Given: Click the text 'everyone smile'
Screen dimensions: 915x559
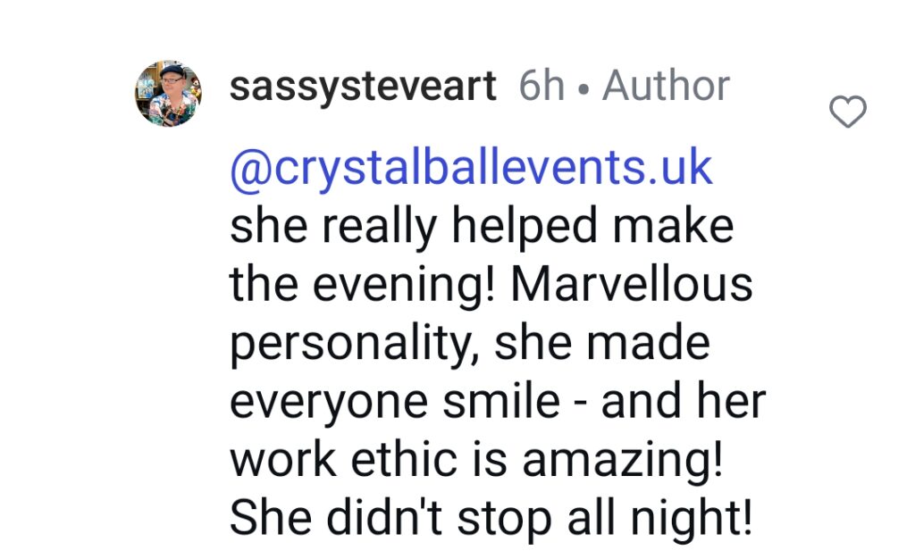Looking at the screenshot, I should [395, 403].
